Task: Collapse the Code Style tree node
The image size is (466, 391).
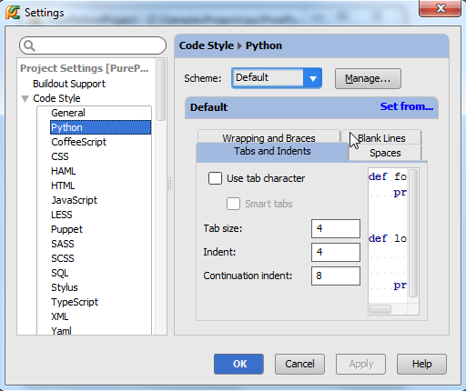Action: [x=25, y=98]
